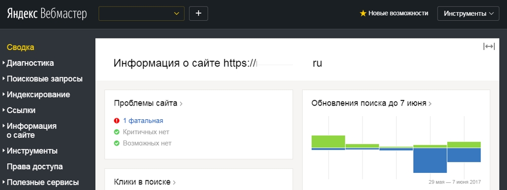Click the date range 29 мая — 7 июня 2017
This screenshot has height=190, width=507.
point(455,182)
